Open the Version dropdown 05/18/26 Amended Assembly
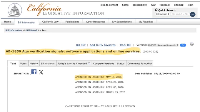Viewport: 200px width, 112px height. coord(163,45)
